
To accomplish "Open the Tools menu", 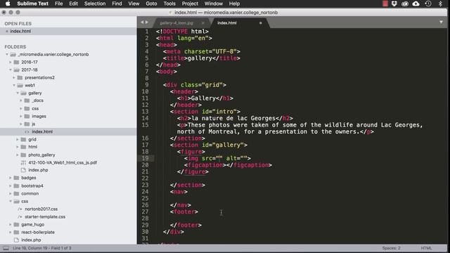I will coord(169,4).
